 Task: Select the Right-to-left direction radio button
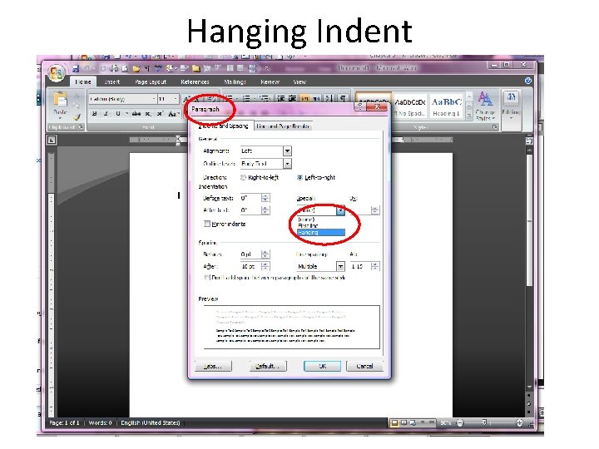pos(243,178)
